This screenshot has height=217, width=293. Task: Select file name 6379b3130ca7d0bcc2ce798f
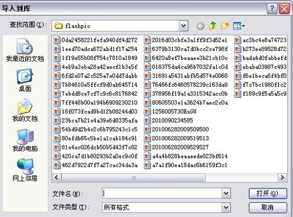190,49
